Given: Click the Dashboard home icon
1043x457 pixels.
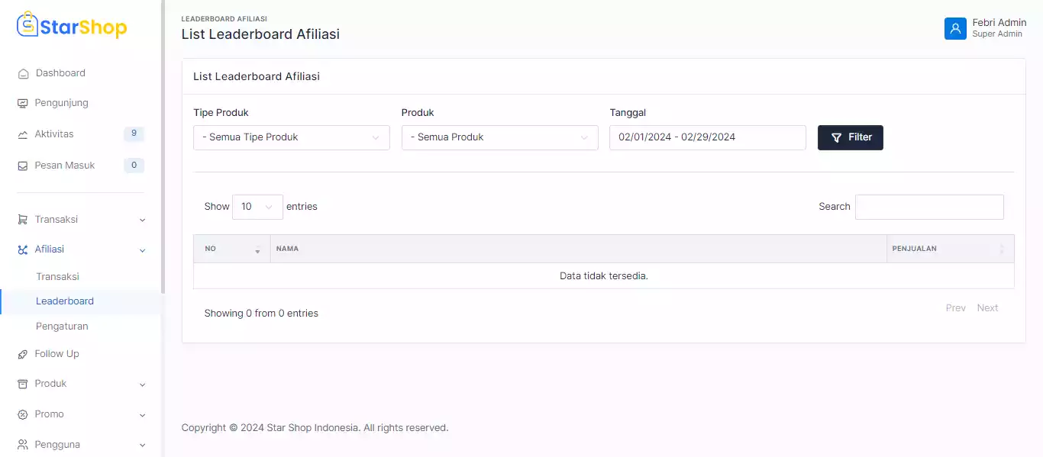Looking at the screenshot, I should tap(23, 74).
